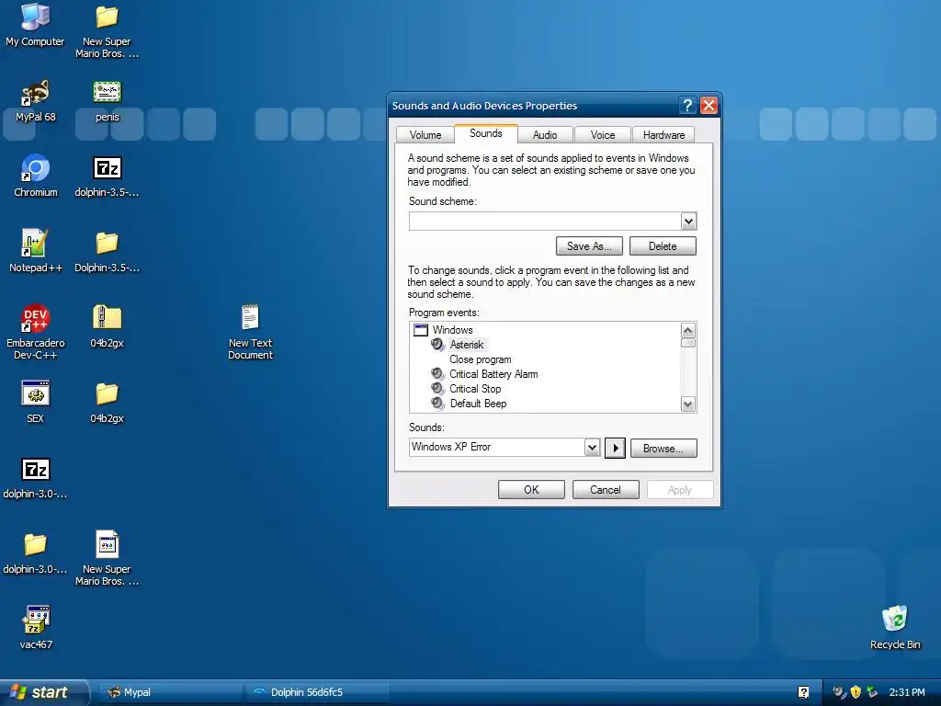
Task: Select the dolphin-3.0 folder icon
Action: [x=36, y=552]
